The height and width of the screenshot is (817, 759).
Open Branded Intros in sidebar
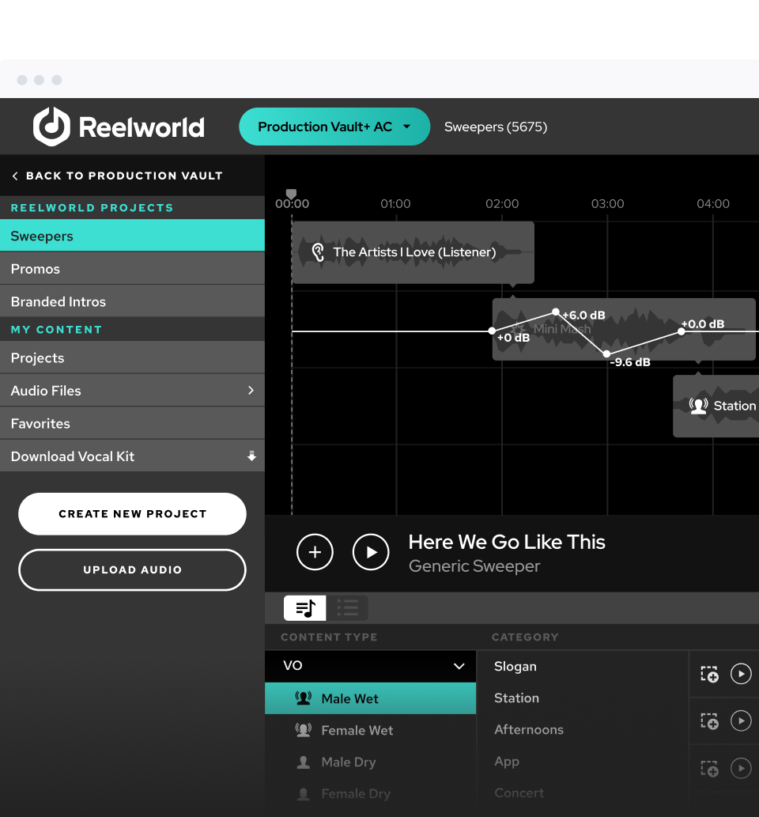pos(59,301)
